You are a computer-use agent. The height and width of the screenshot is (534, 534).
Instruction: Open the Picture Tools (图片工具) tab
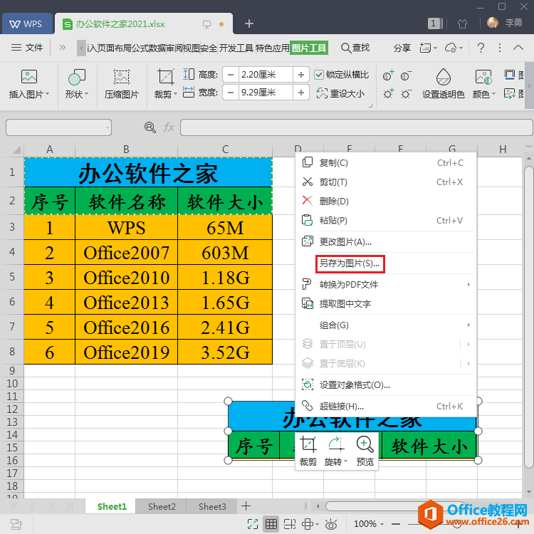(309, 48)
